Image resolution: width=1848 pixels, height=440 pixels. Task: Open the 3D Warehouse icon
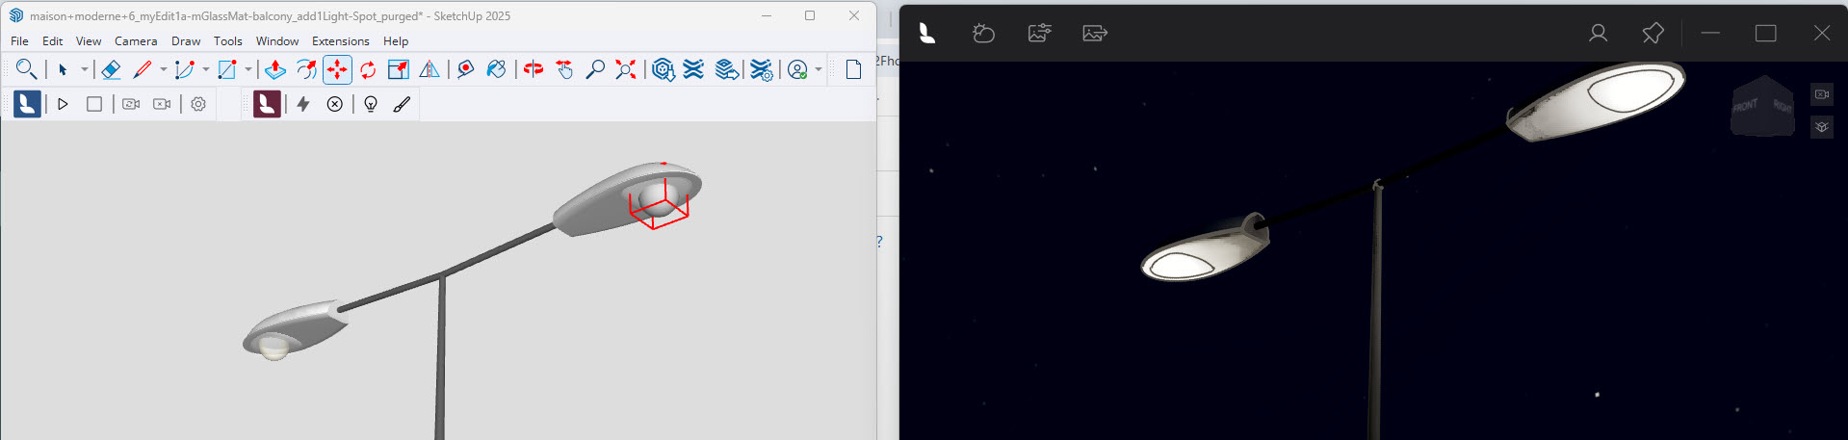coord(663,69)
